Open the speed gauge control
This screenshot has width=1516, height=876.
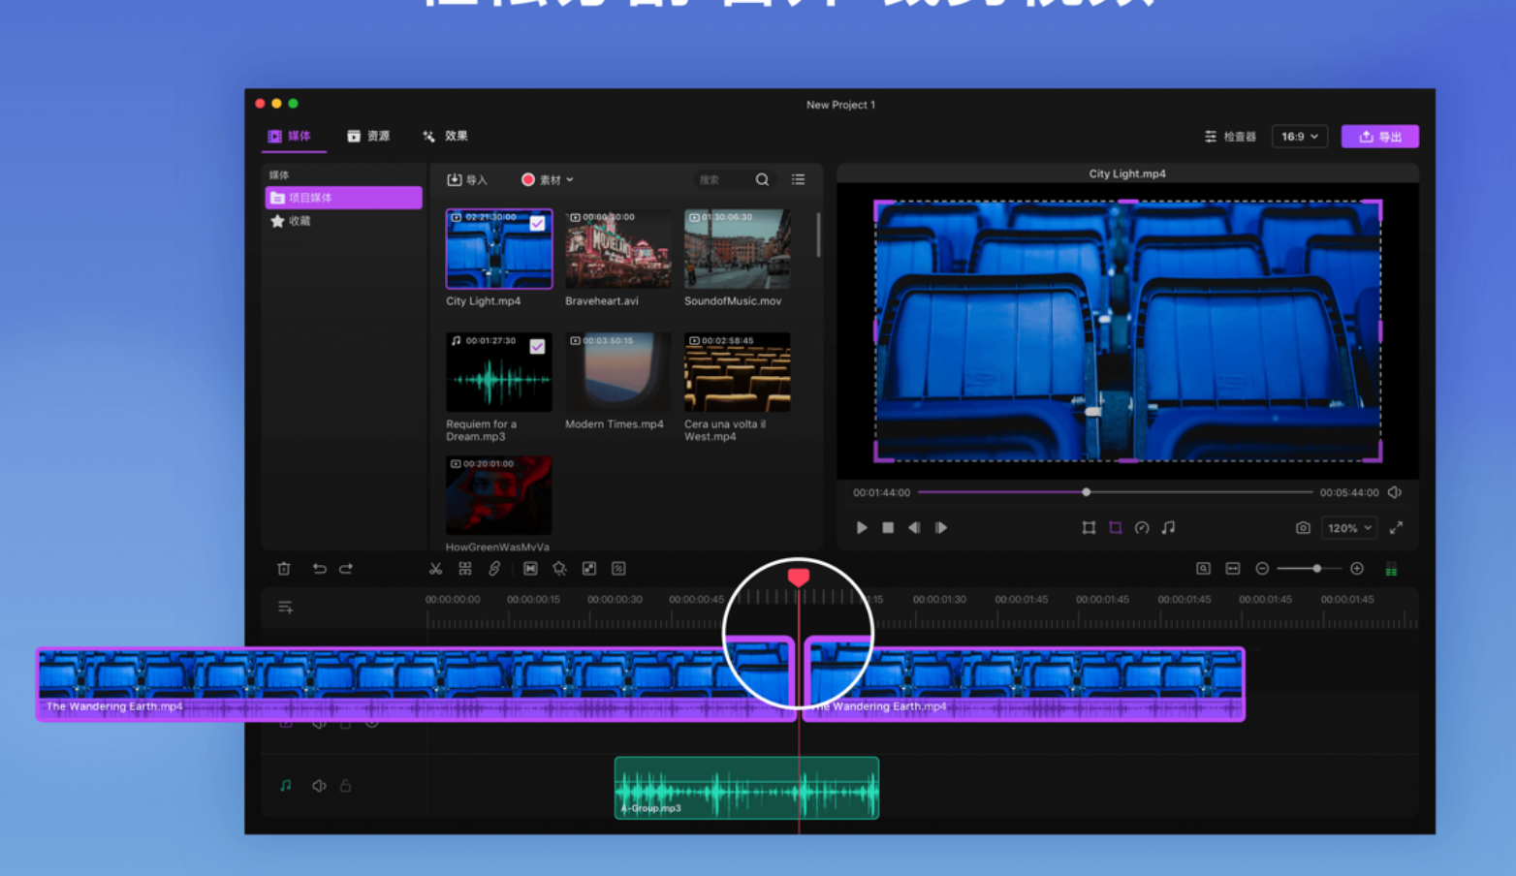(1142, 528)
